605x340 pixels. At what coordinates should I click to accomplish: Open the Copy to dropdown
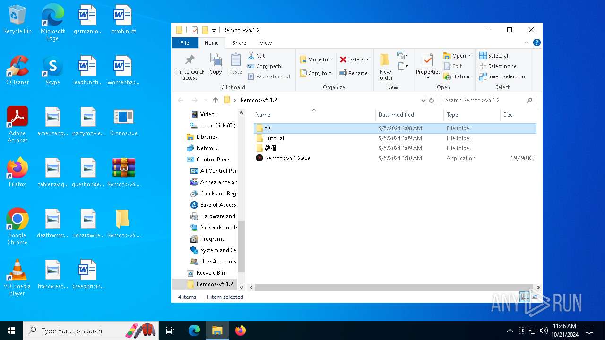tap(316, 73)
